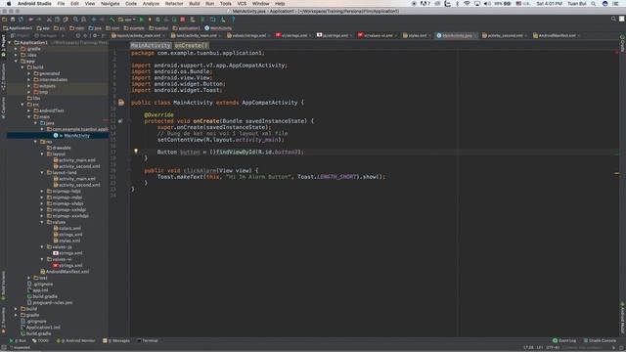This screenshot has height=352, width=626.
Task: Toggle the Project tool window tab on left edge
Action: [3, 46]
